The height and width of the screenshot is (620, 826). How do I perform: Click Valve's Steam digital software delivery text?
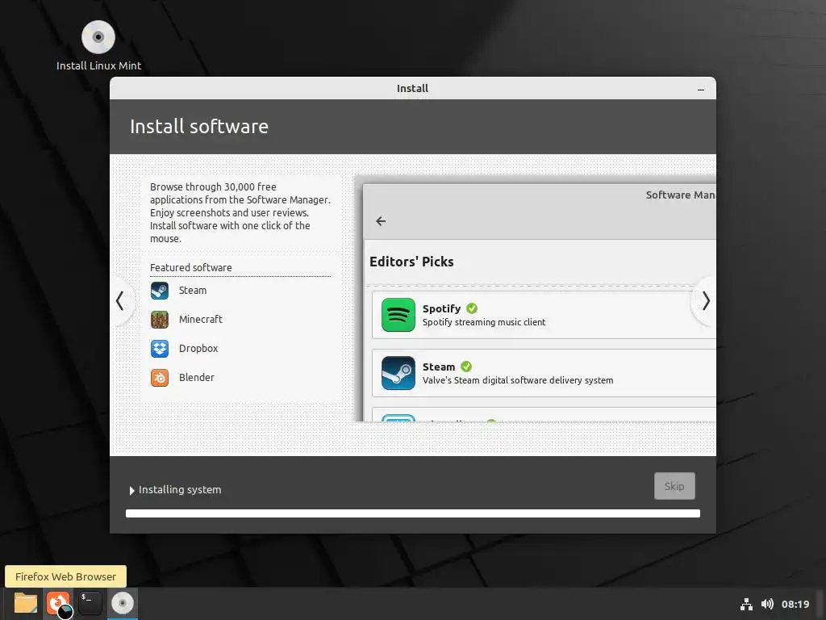pos(518,380)
